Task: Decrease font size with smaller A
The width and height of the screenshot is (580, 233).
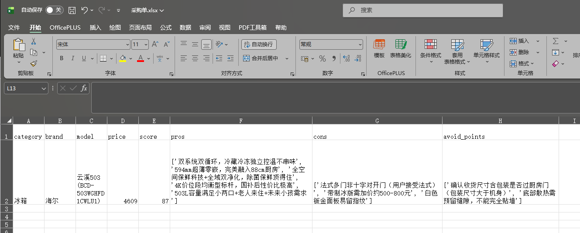Action: (x=166, y=44)
